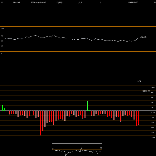Click the MR axis label -80
This screenshot has width=156, height=156.
tap(152, 133)
